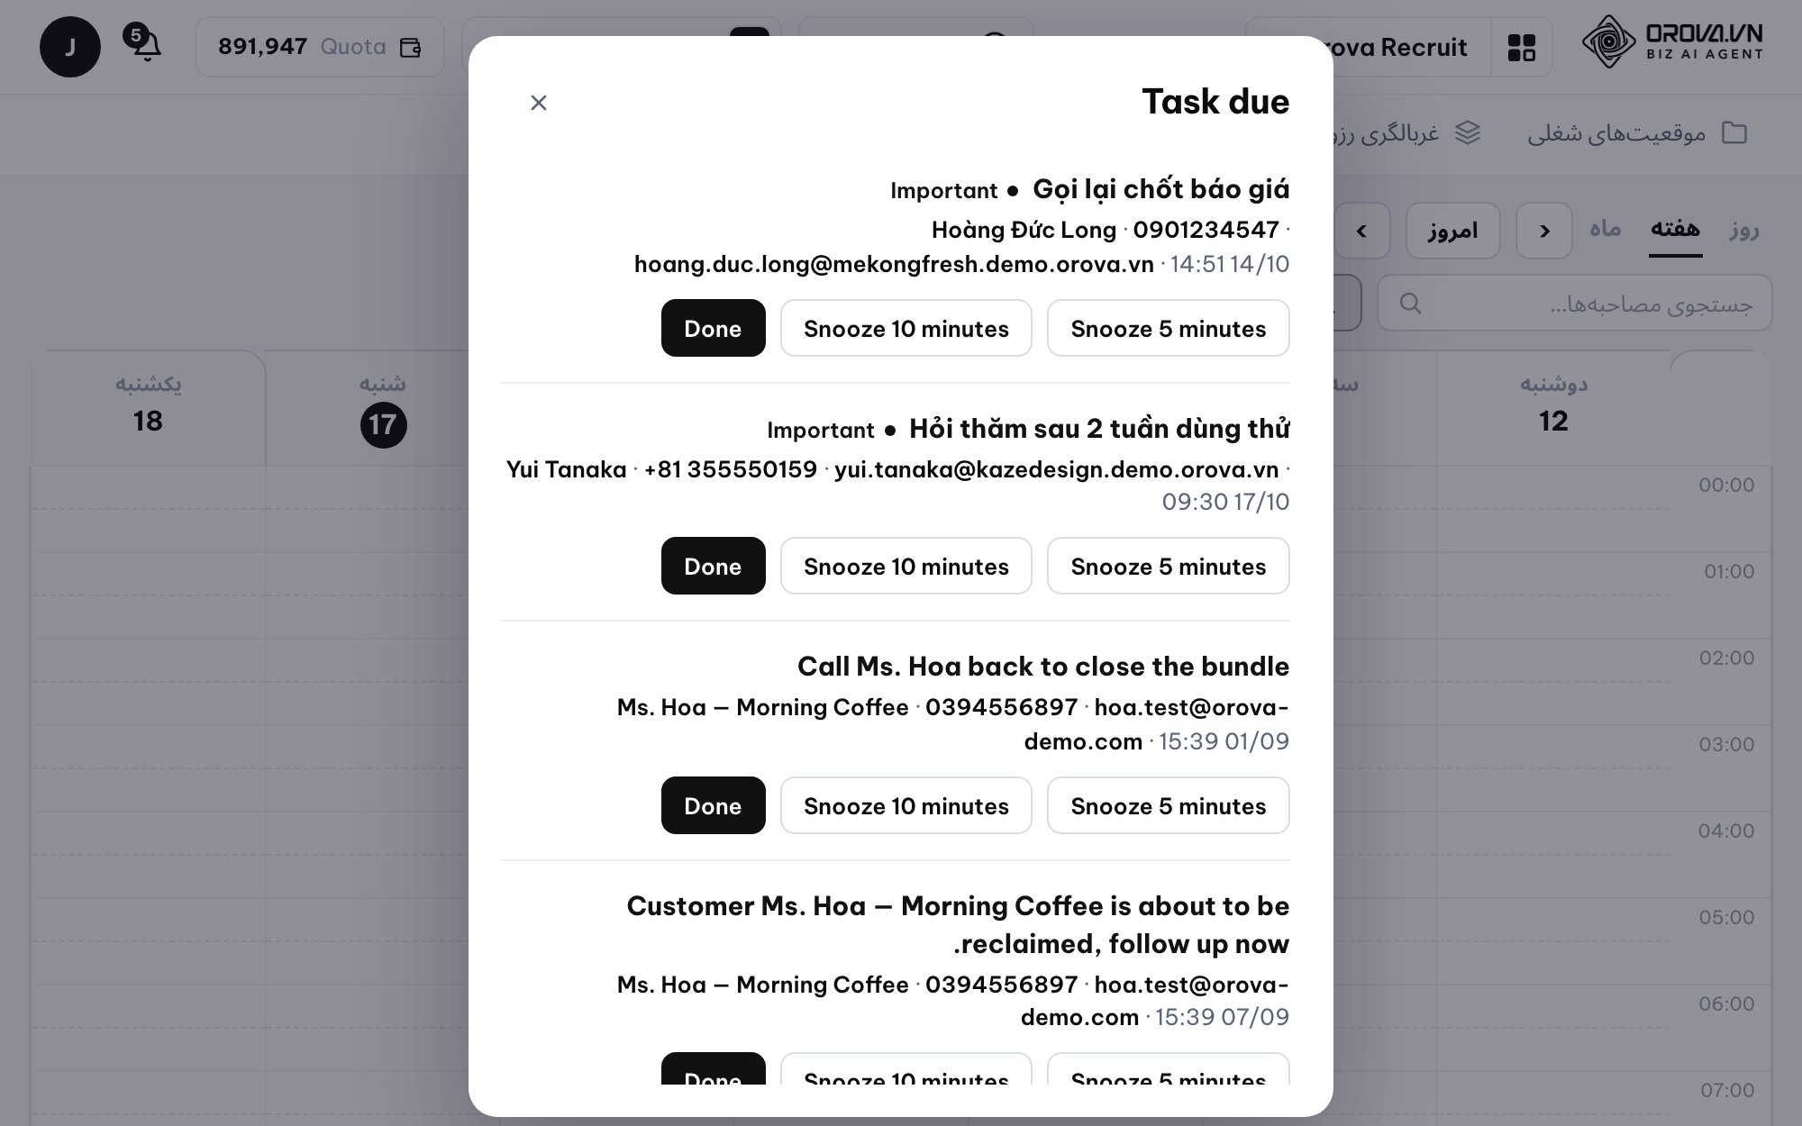Image resolution: width=1802 pixels, height=1126 pixels.
Task: Select Monday 12 in calendar header
Action: [x=1553, y=409]
